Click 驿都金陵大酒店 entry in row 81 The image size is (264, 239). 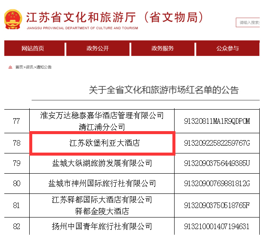click(x=102, y=211)
